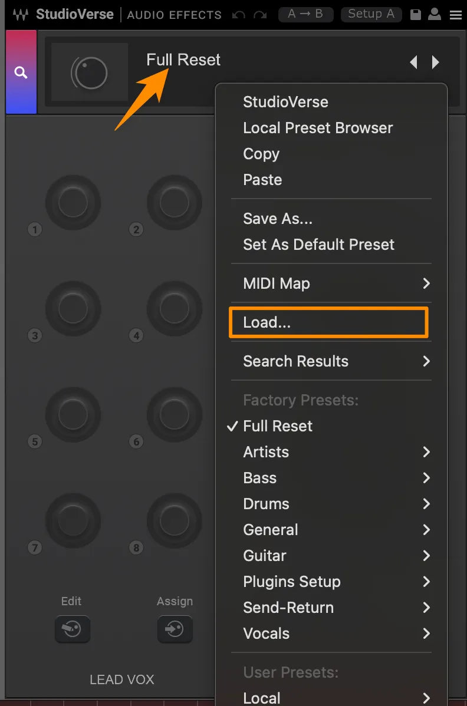Click the save floppy disk icon
Screen dimensions: 467x706
(416, 14)
